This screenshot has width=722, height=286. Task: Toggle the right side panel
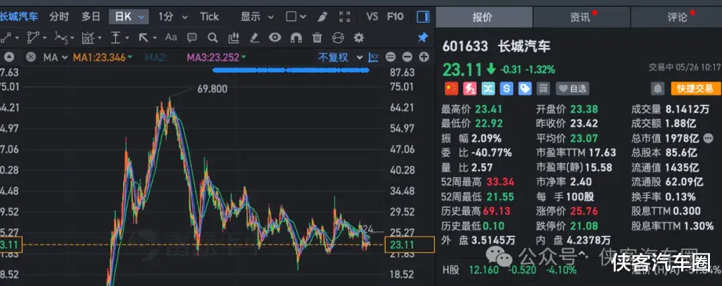[423, 17]
